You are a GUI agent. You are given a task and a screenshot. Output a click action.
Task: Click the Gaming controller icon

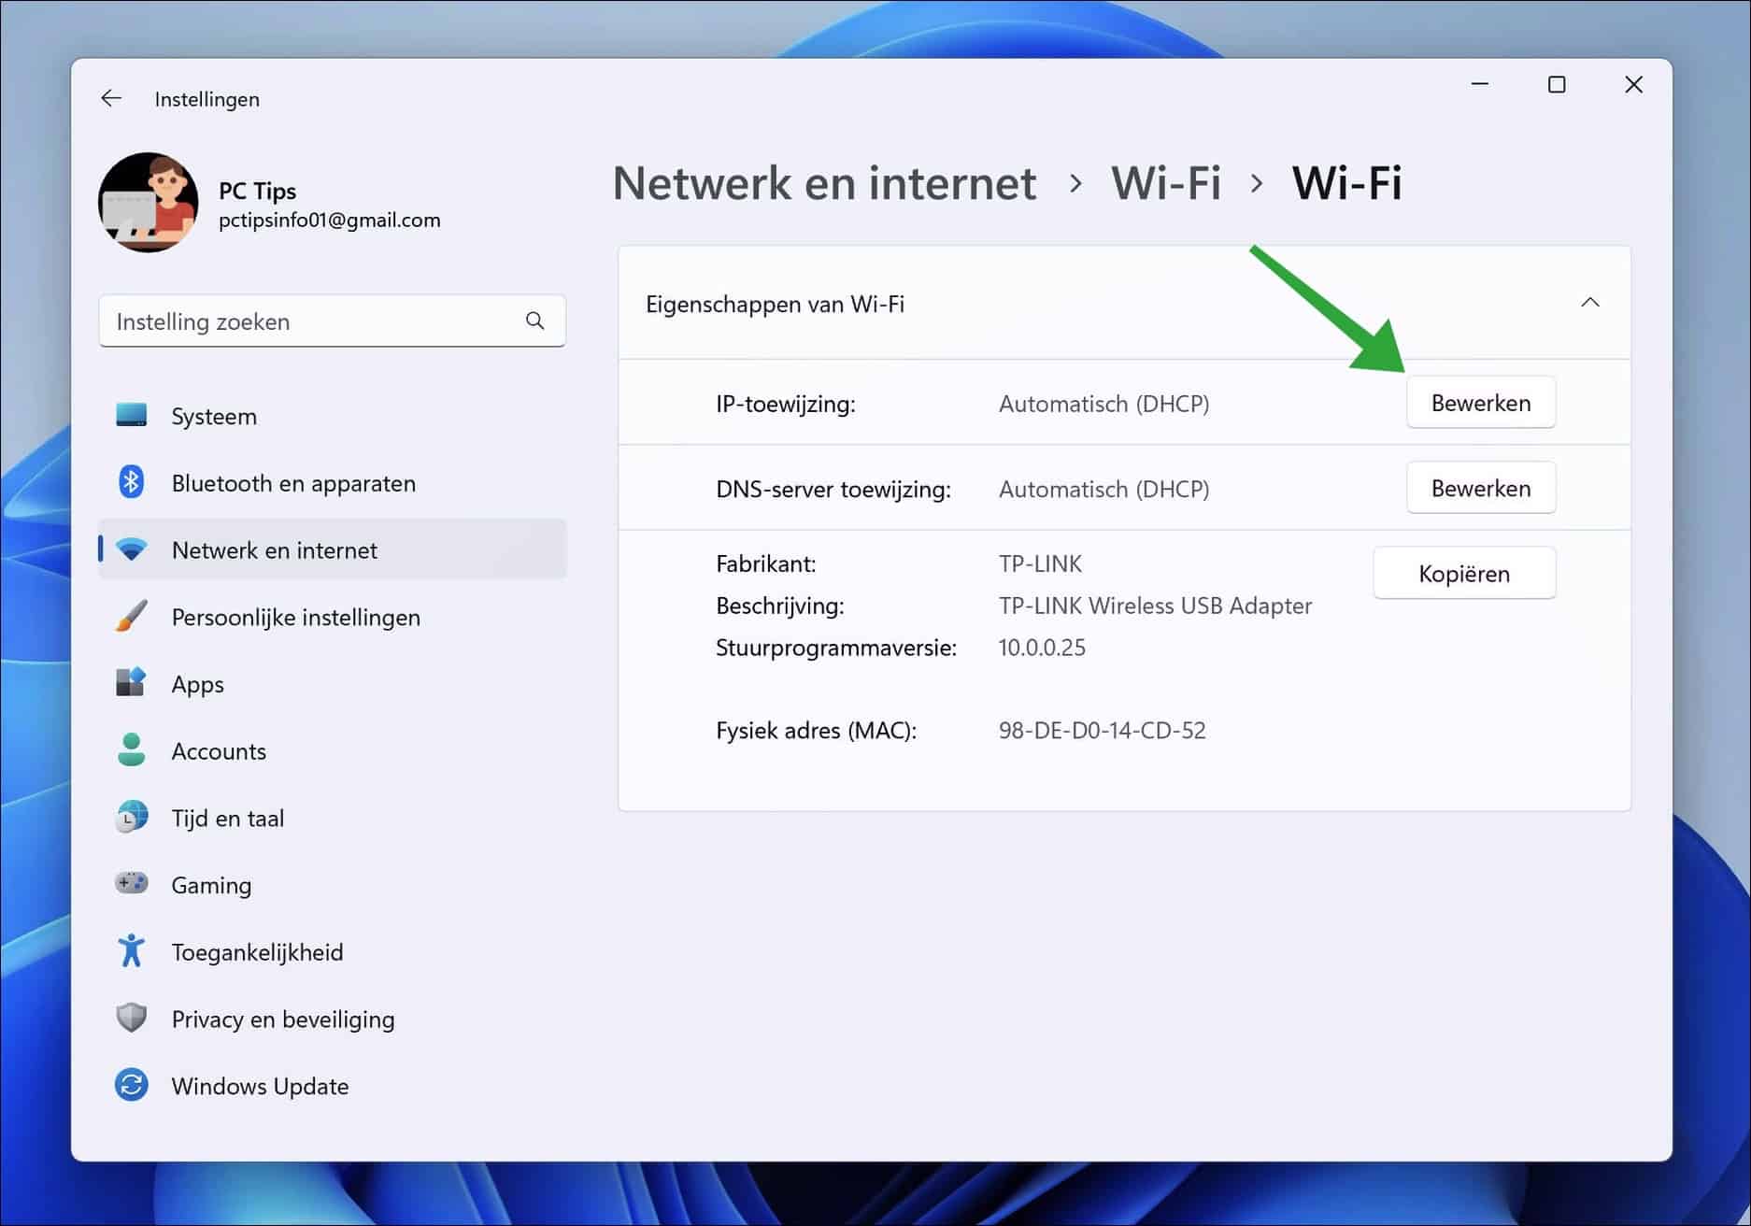[131, 884]
